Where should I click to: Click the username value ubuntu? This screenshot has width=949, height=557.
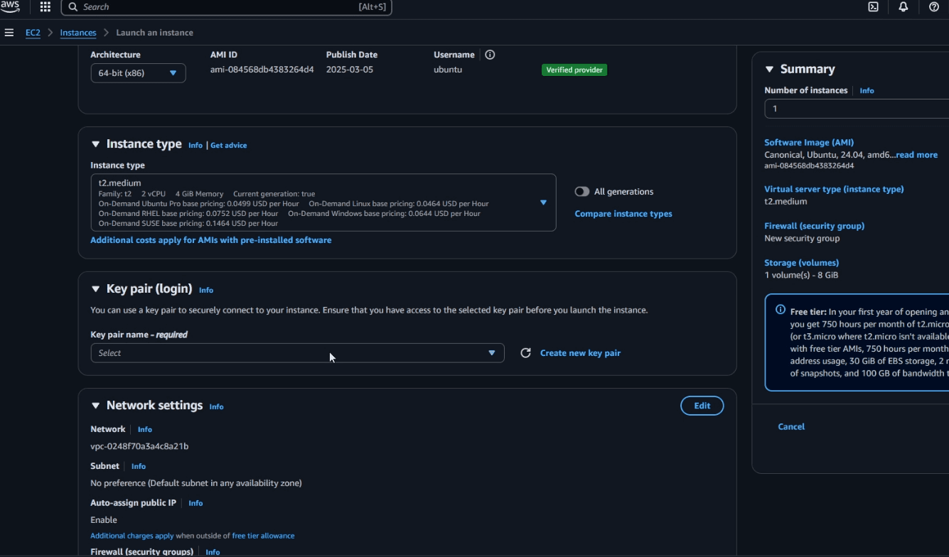point(448,70)
